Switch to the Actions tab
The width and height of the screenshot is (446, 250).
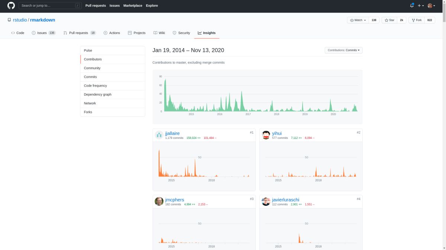tap(111, 33)
